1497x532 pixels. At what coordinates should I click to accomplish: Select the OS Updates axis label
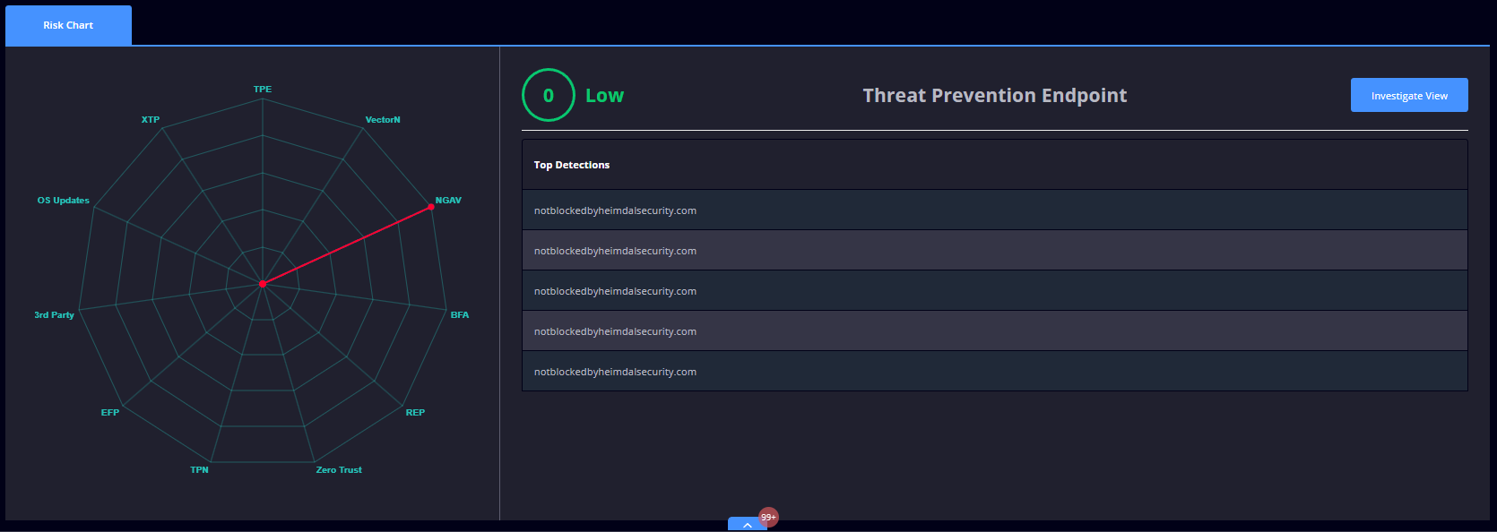pos(64,201)
